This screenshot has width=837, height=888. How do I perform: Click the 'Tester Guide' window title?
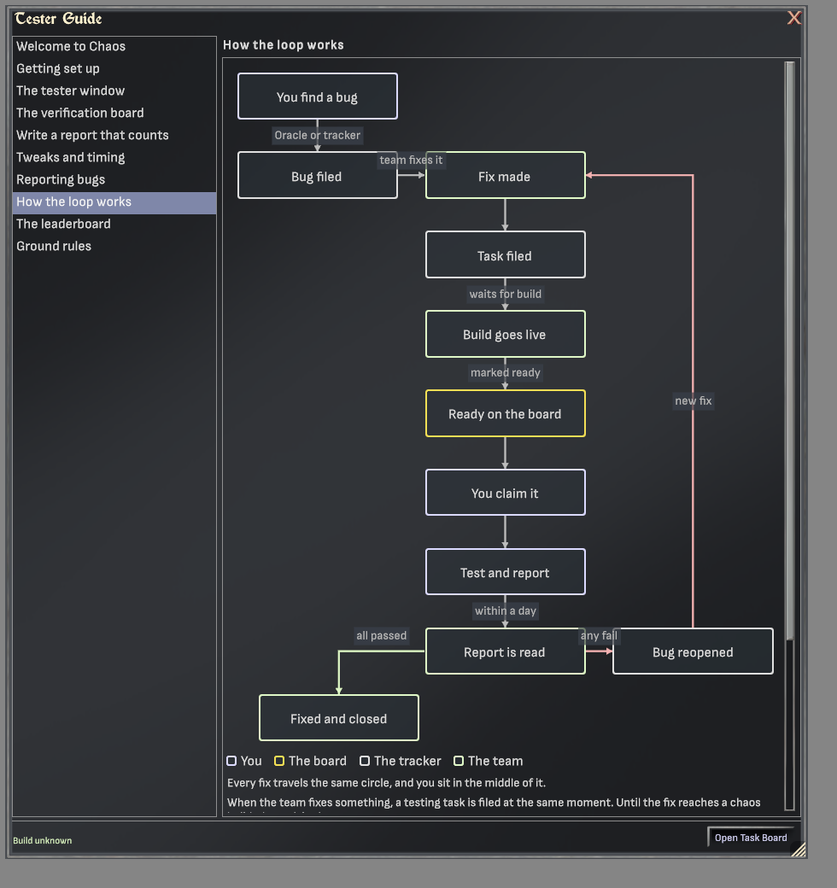click(58, 19)
